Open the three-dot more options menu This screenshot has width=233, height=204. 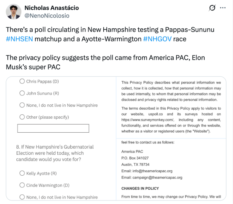(223, 8)
